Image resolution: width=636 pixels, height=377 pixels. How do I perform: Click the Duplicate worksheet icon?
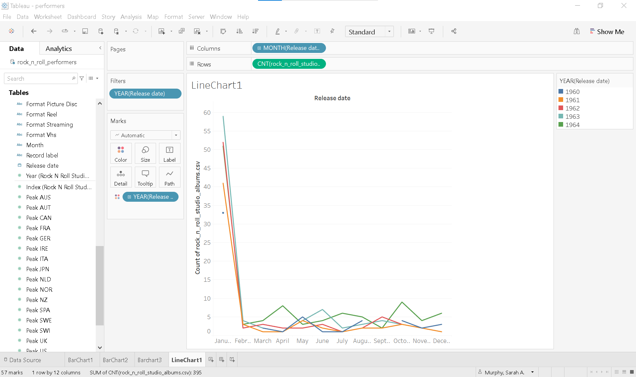(x=182, y=31)
